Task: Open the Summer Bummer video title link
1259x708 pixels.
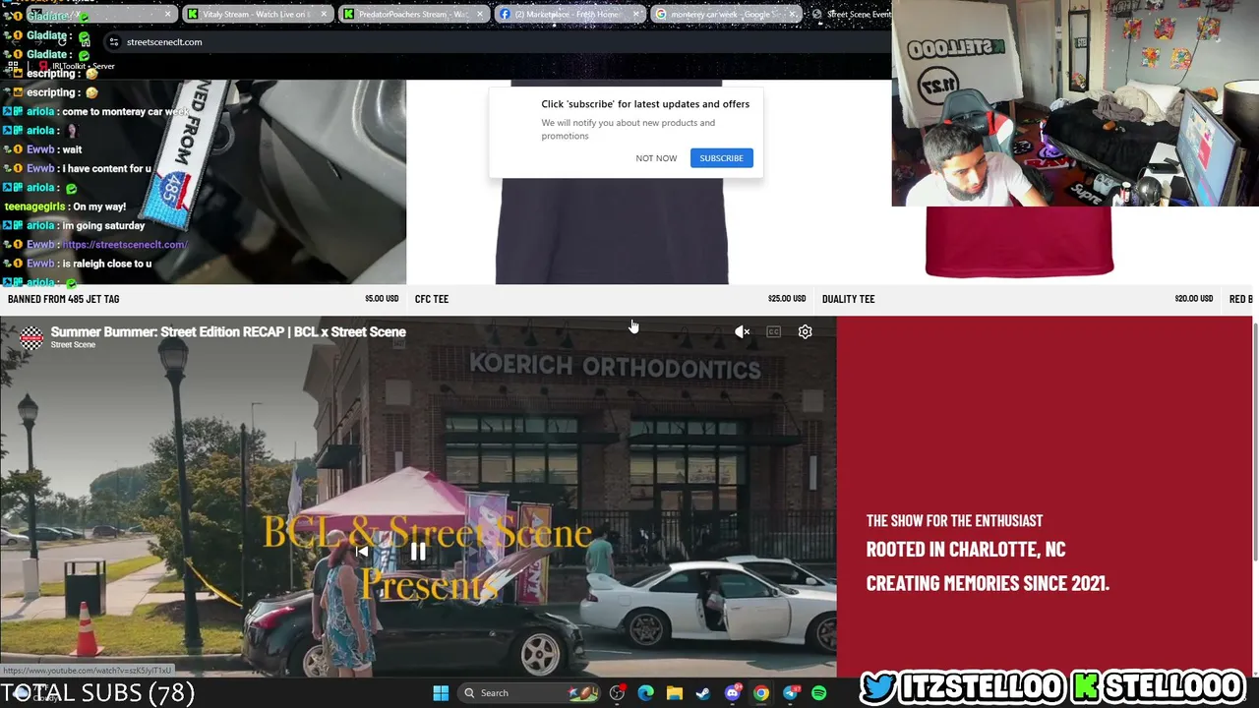Action: coord(228,331)
